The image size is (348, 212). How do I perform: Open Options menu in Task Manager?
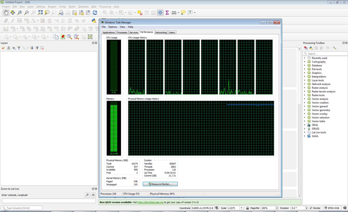113,27
